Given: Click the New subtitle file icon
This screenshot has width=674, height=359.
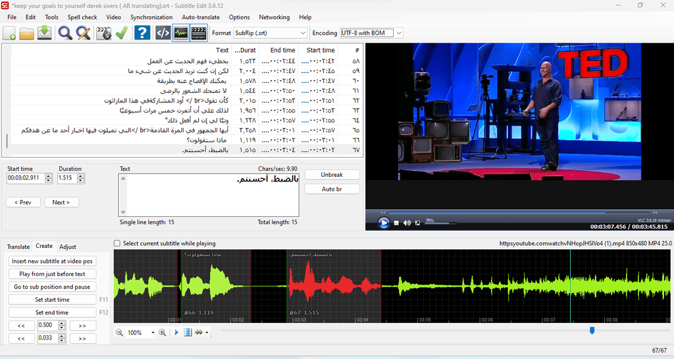Looking at the screenshot, I should (9, 33).
